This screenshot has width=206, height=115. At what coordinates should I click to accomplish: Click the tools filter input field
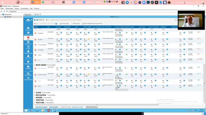tap(46, 24)
